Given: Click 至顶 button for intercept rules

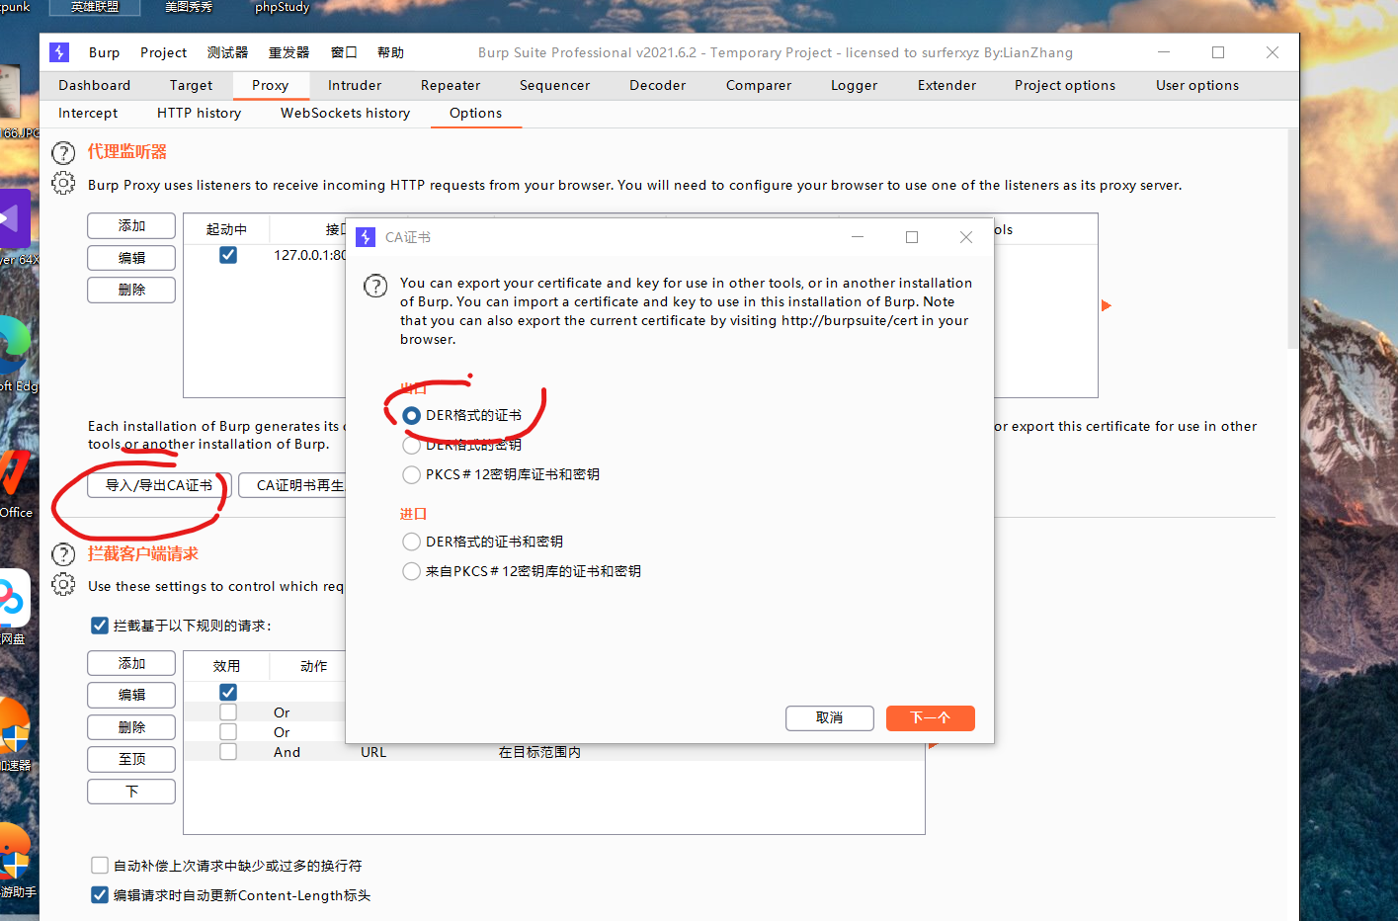Looking at the screenshot, I should point(131,759).
